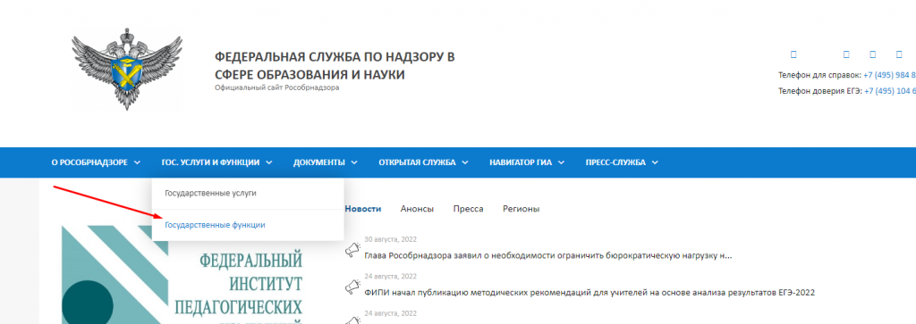916x324 pixels.
Task: Click the megaphone icon beside the 30 августа news
Action: pyautogui.click(x=352, y=250)
